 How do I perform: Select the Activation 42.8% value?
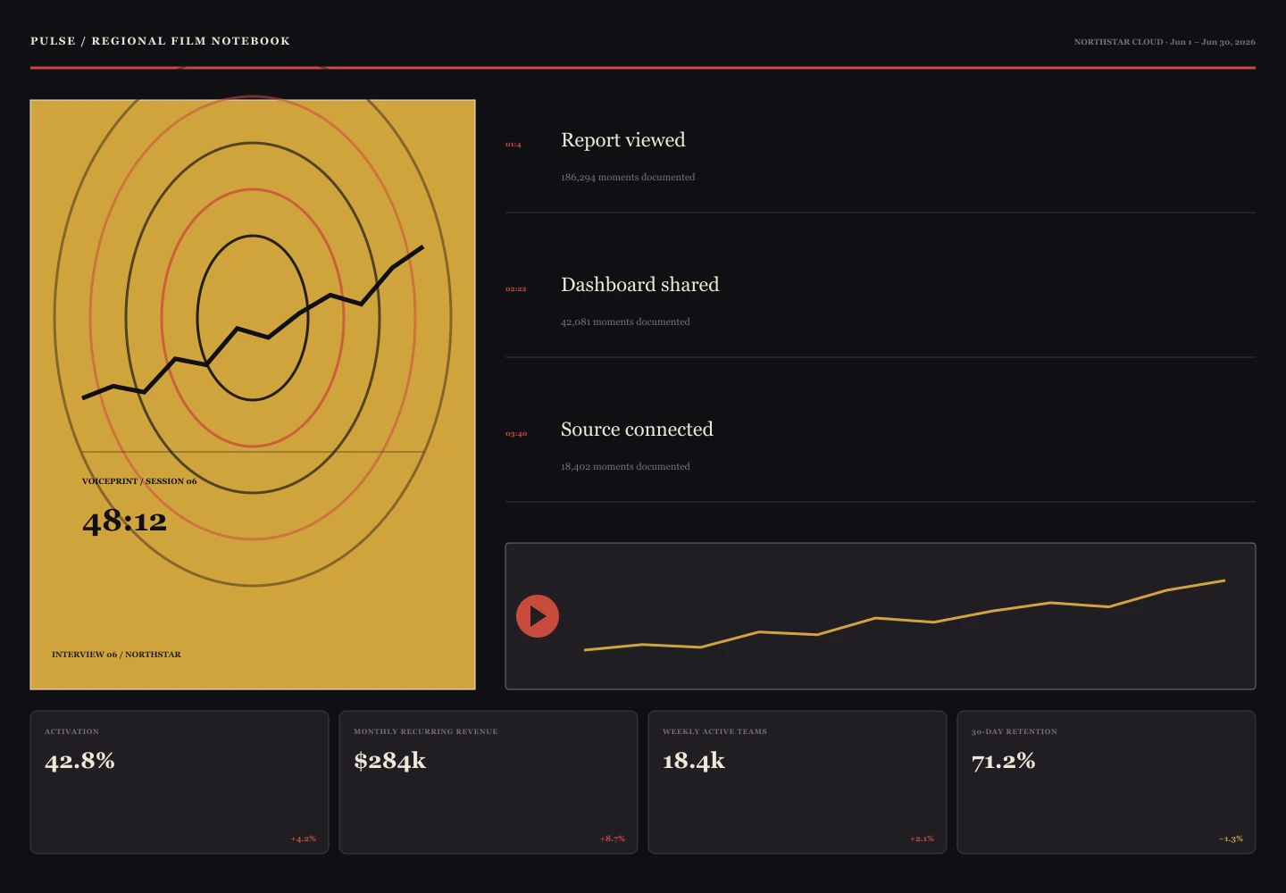(79, 761)
